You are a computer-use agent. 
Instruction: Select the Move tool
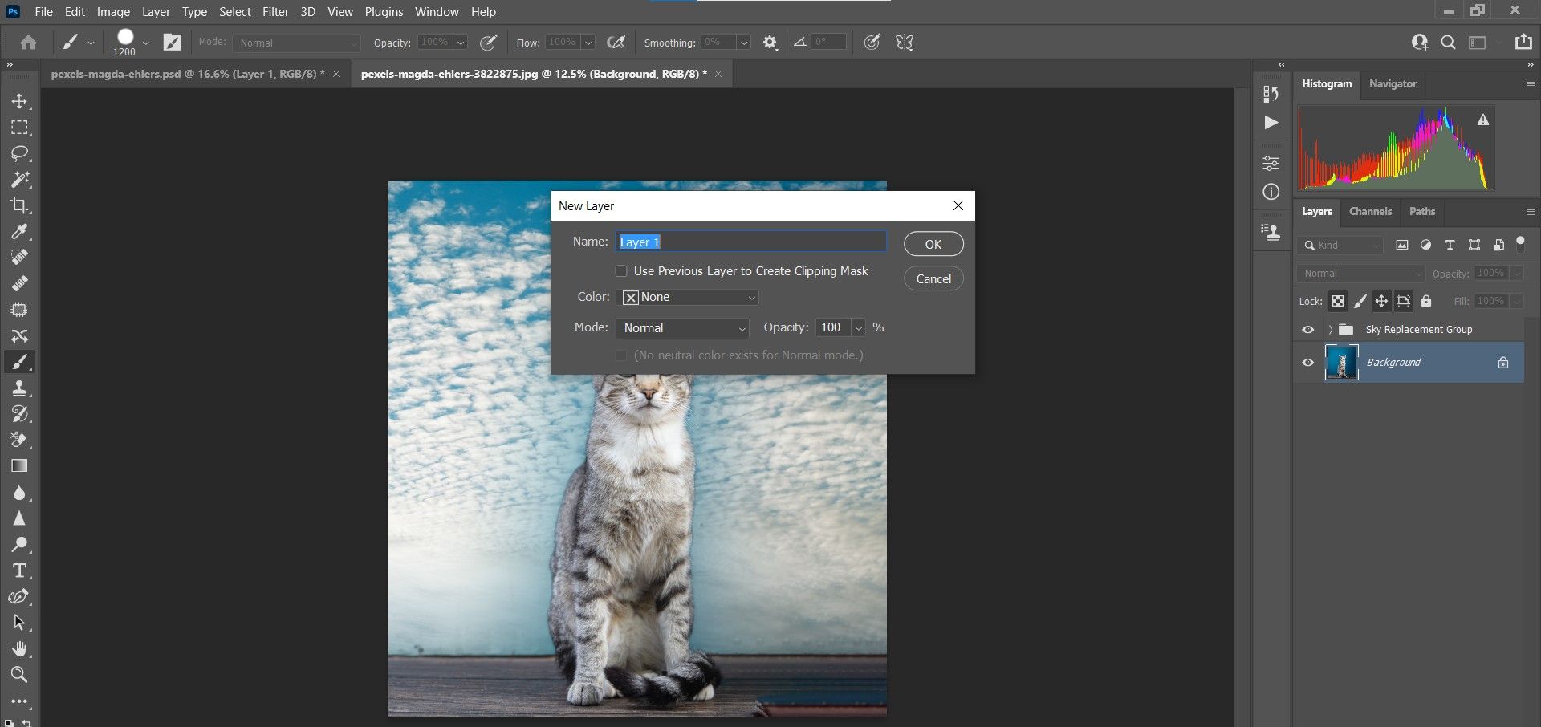(x=19, y=102)
